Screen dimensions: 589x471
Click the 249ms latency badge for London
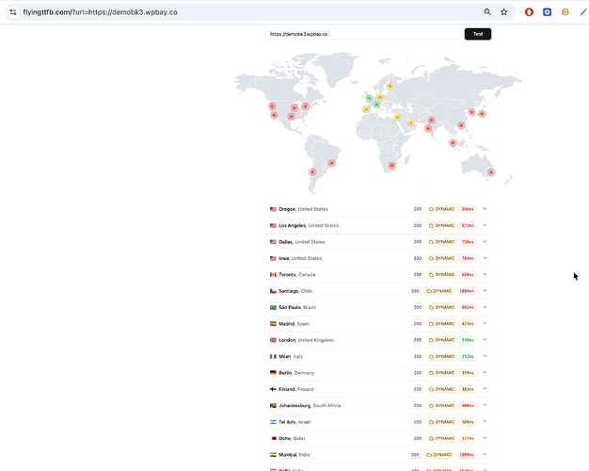coord(468,340)
